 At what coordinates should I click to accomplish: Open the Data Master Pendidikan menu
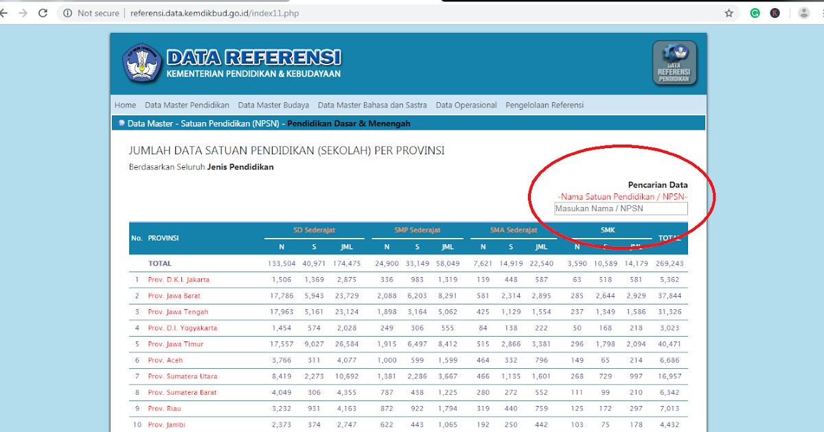pos(186,105)
